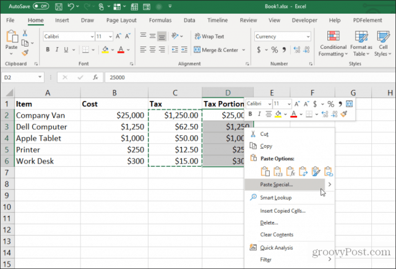Click the Select All corner triangle
Screen dimensions: 396x269
pos(9,93)
